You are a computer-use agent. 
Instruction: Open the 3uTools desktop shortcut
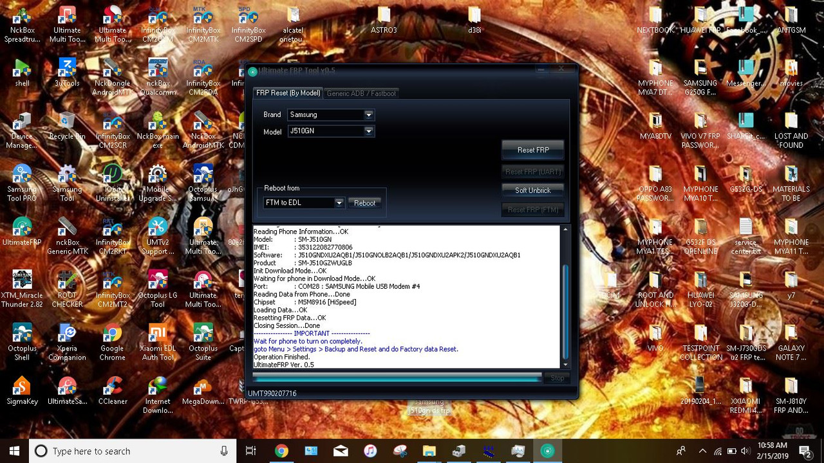coord(67,72)
